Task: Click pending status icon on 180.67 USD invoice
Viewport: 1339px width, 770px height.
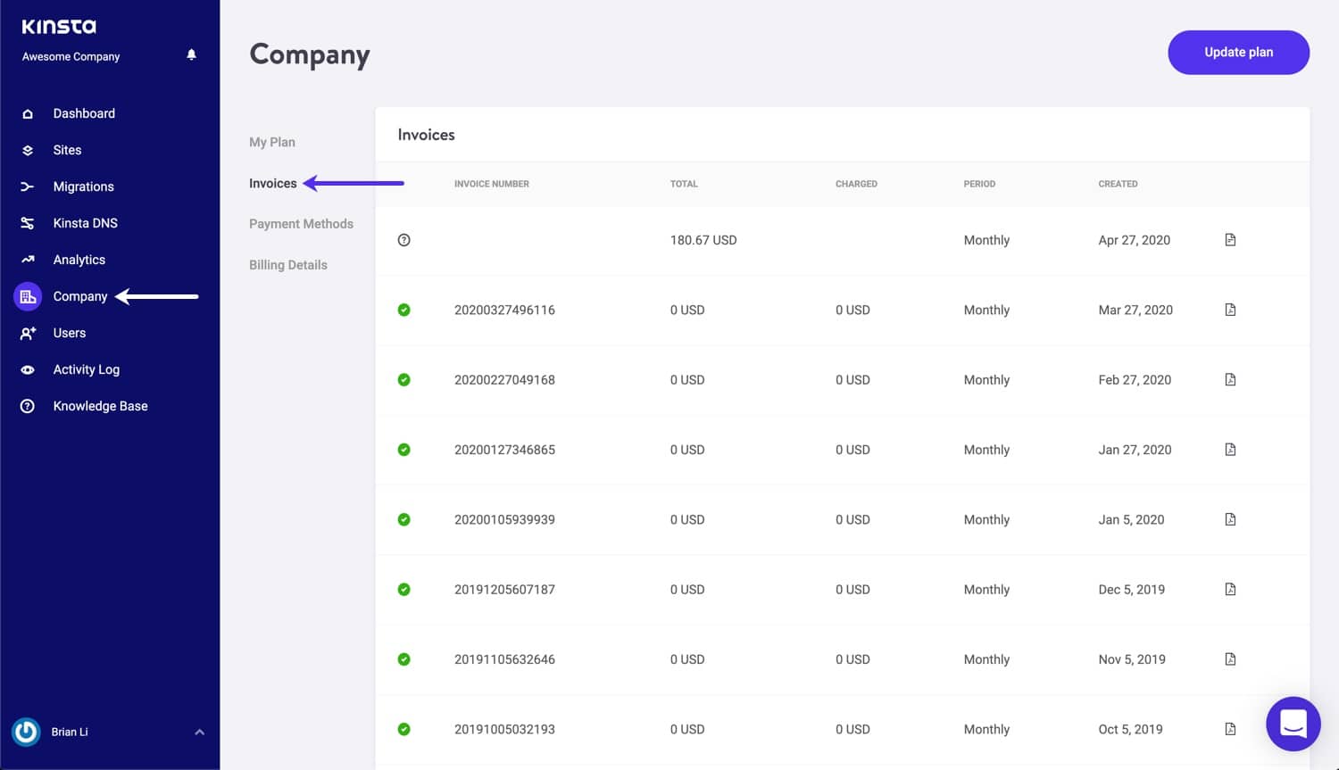Action: click(x=404, y=240)
